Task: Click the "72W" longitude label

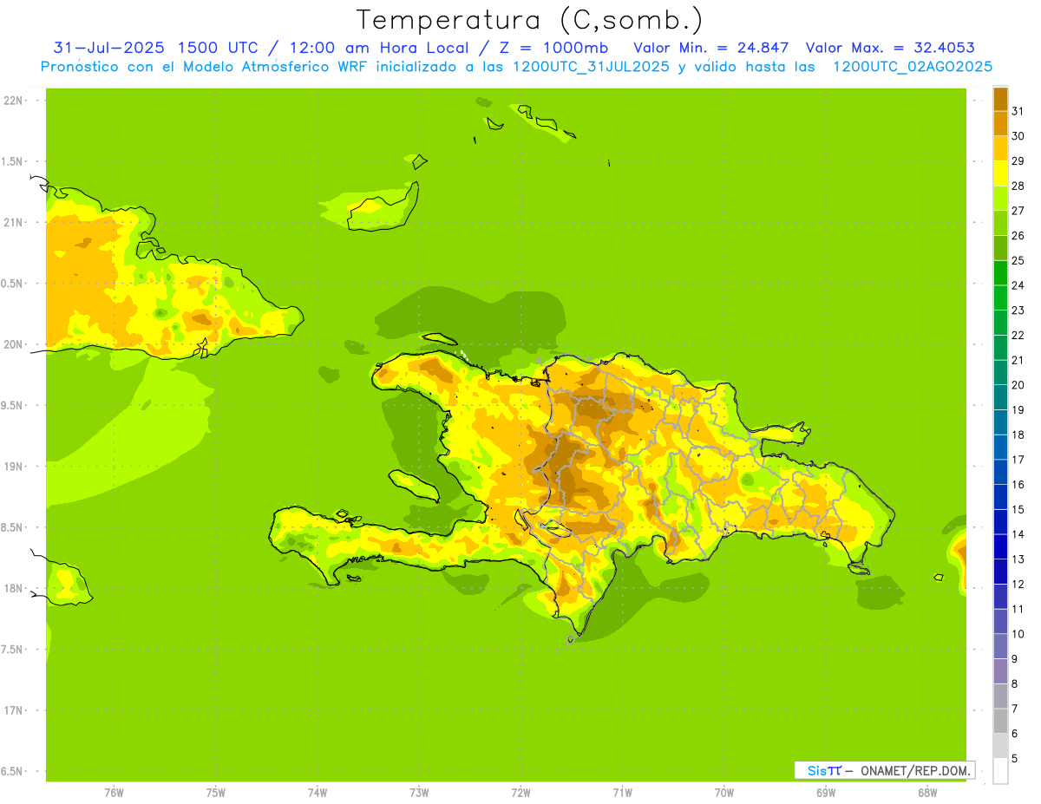Action: [x=521, y=793]
